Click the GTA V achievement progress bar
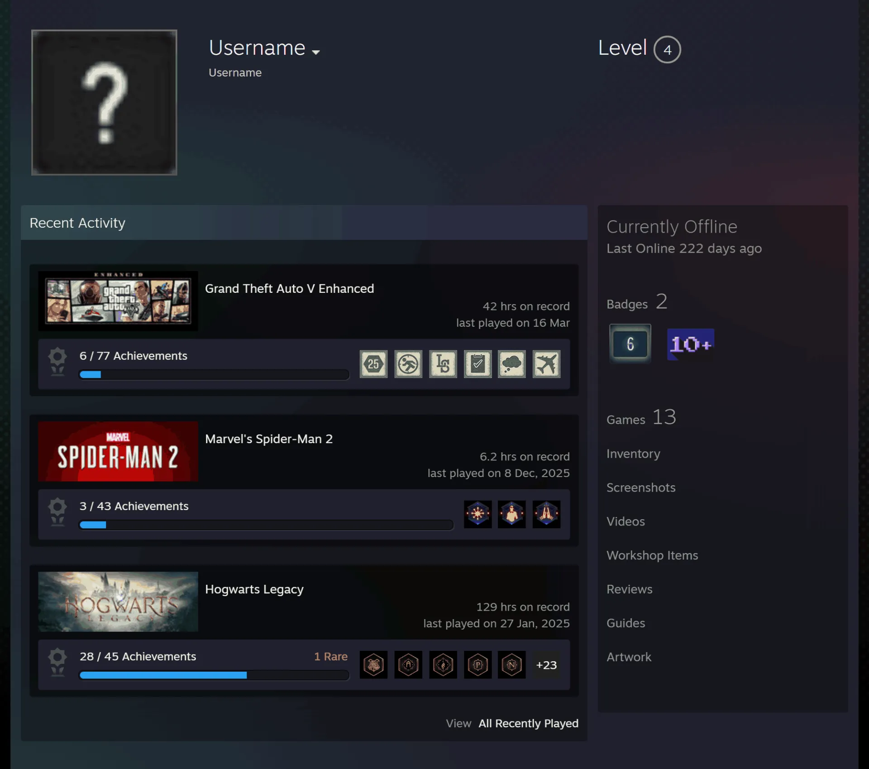 coord(214,375)
